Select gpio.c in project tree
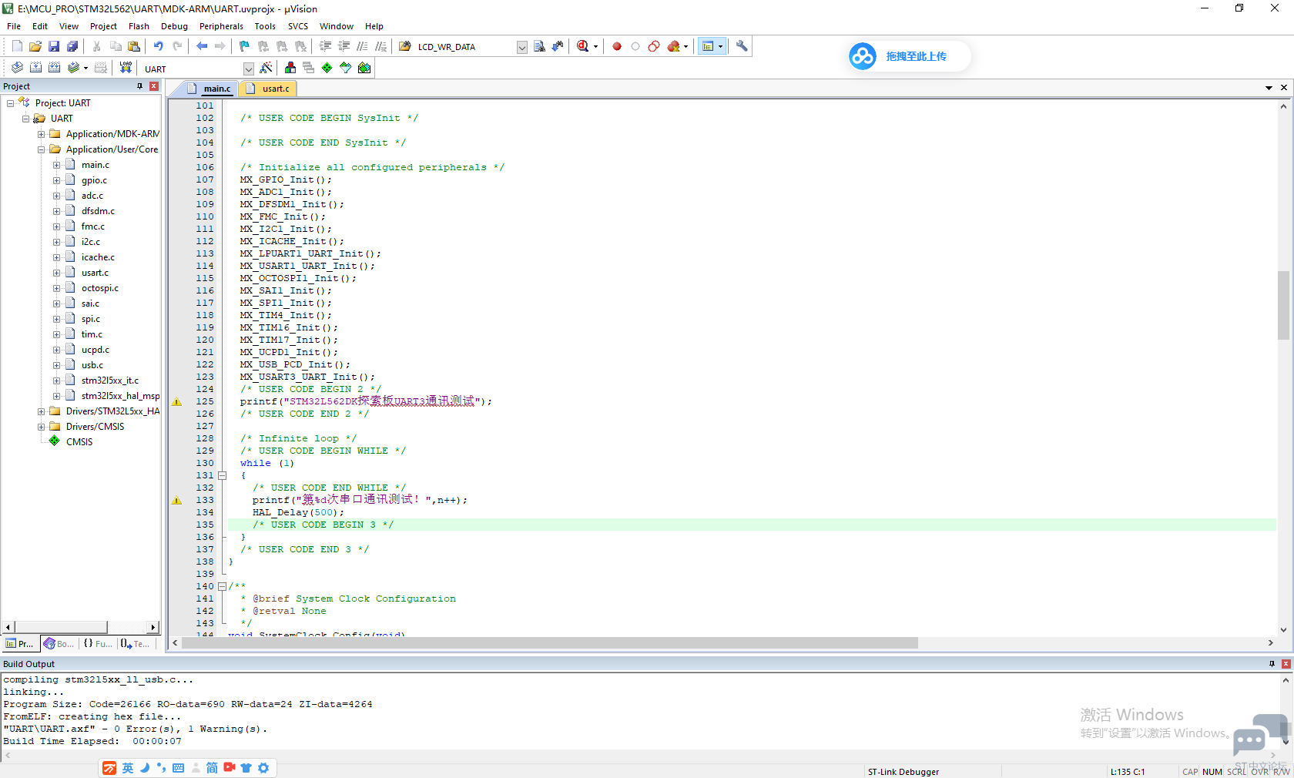The height and width of the screenshot is (778, 1294). [94, 180]
